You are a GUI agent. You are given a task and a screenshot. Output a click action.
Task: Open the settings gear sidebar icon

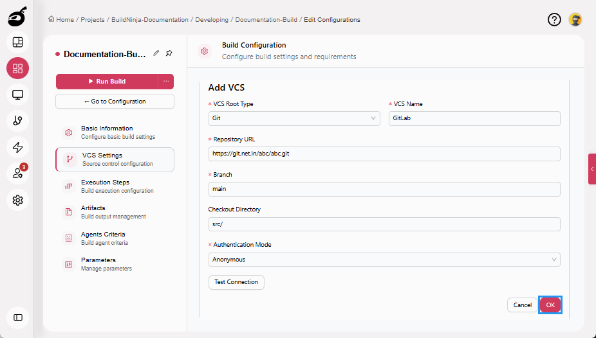point(17,200)
